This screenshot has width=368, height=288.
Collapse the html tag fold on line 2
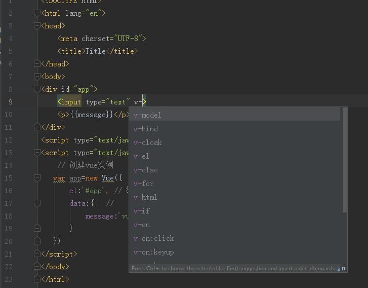[37, 13]
